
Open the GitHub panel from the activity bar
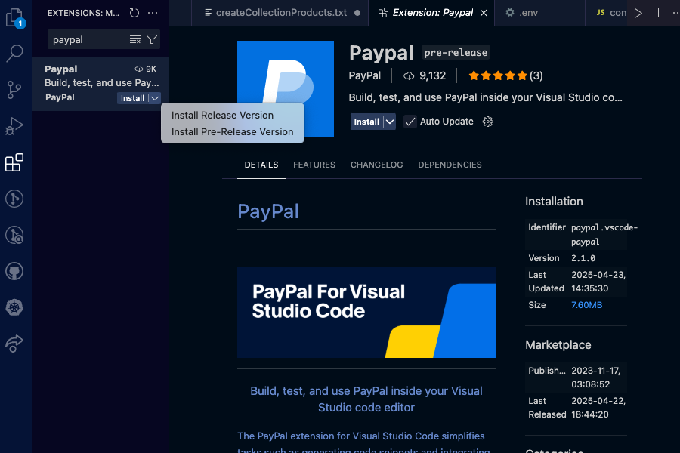16,271
